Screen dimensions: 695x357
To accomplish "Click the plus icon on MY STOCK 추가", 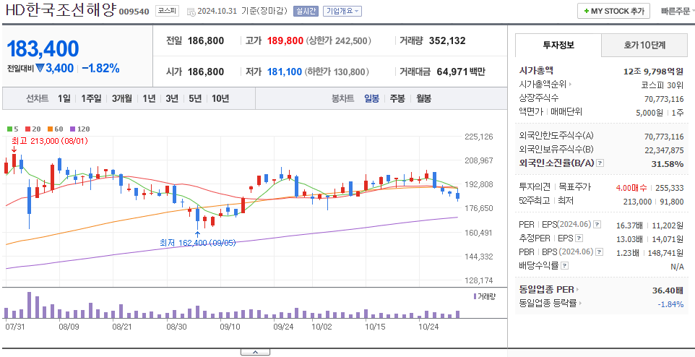I will click(x=587, y=11).
